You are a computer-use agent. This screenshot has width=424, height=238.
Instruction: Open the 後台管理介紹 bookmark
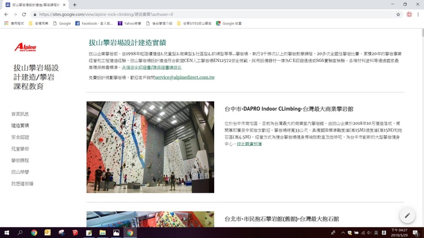159,23
